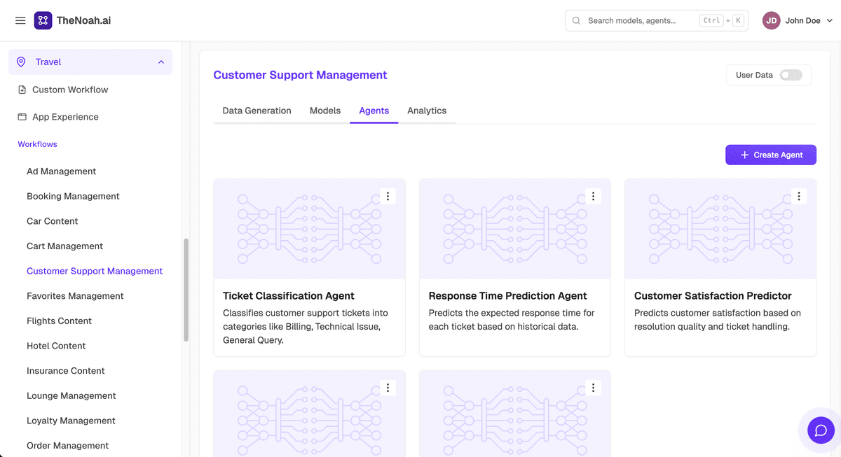Open Response Time Prediction Agent options menu
This screenshot has height=457, width=841.
tap(593, 197)
